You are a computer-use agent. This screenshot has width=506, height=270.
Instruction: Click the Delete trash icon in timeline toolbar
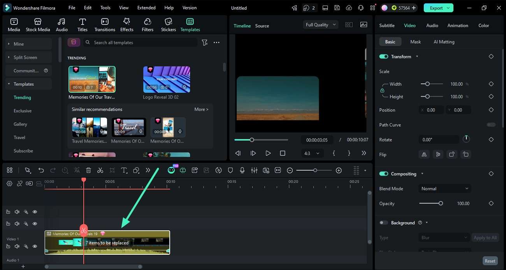[x=88, y=170]
